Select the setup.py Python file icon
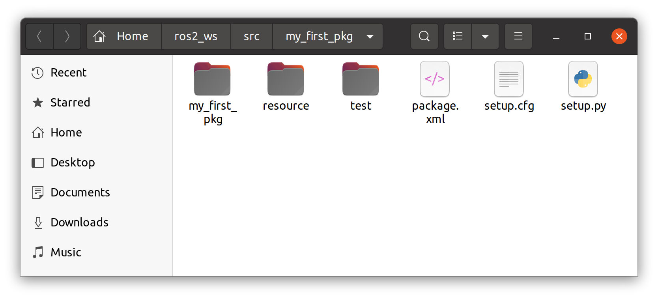 583,79
